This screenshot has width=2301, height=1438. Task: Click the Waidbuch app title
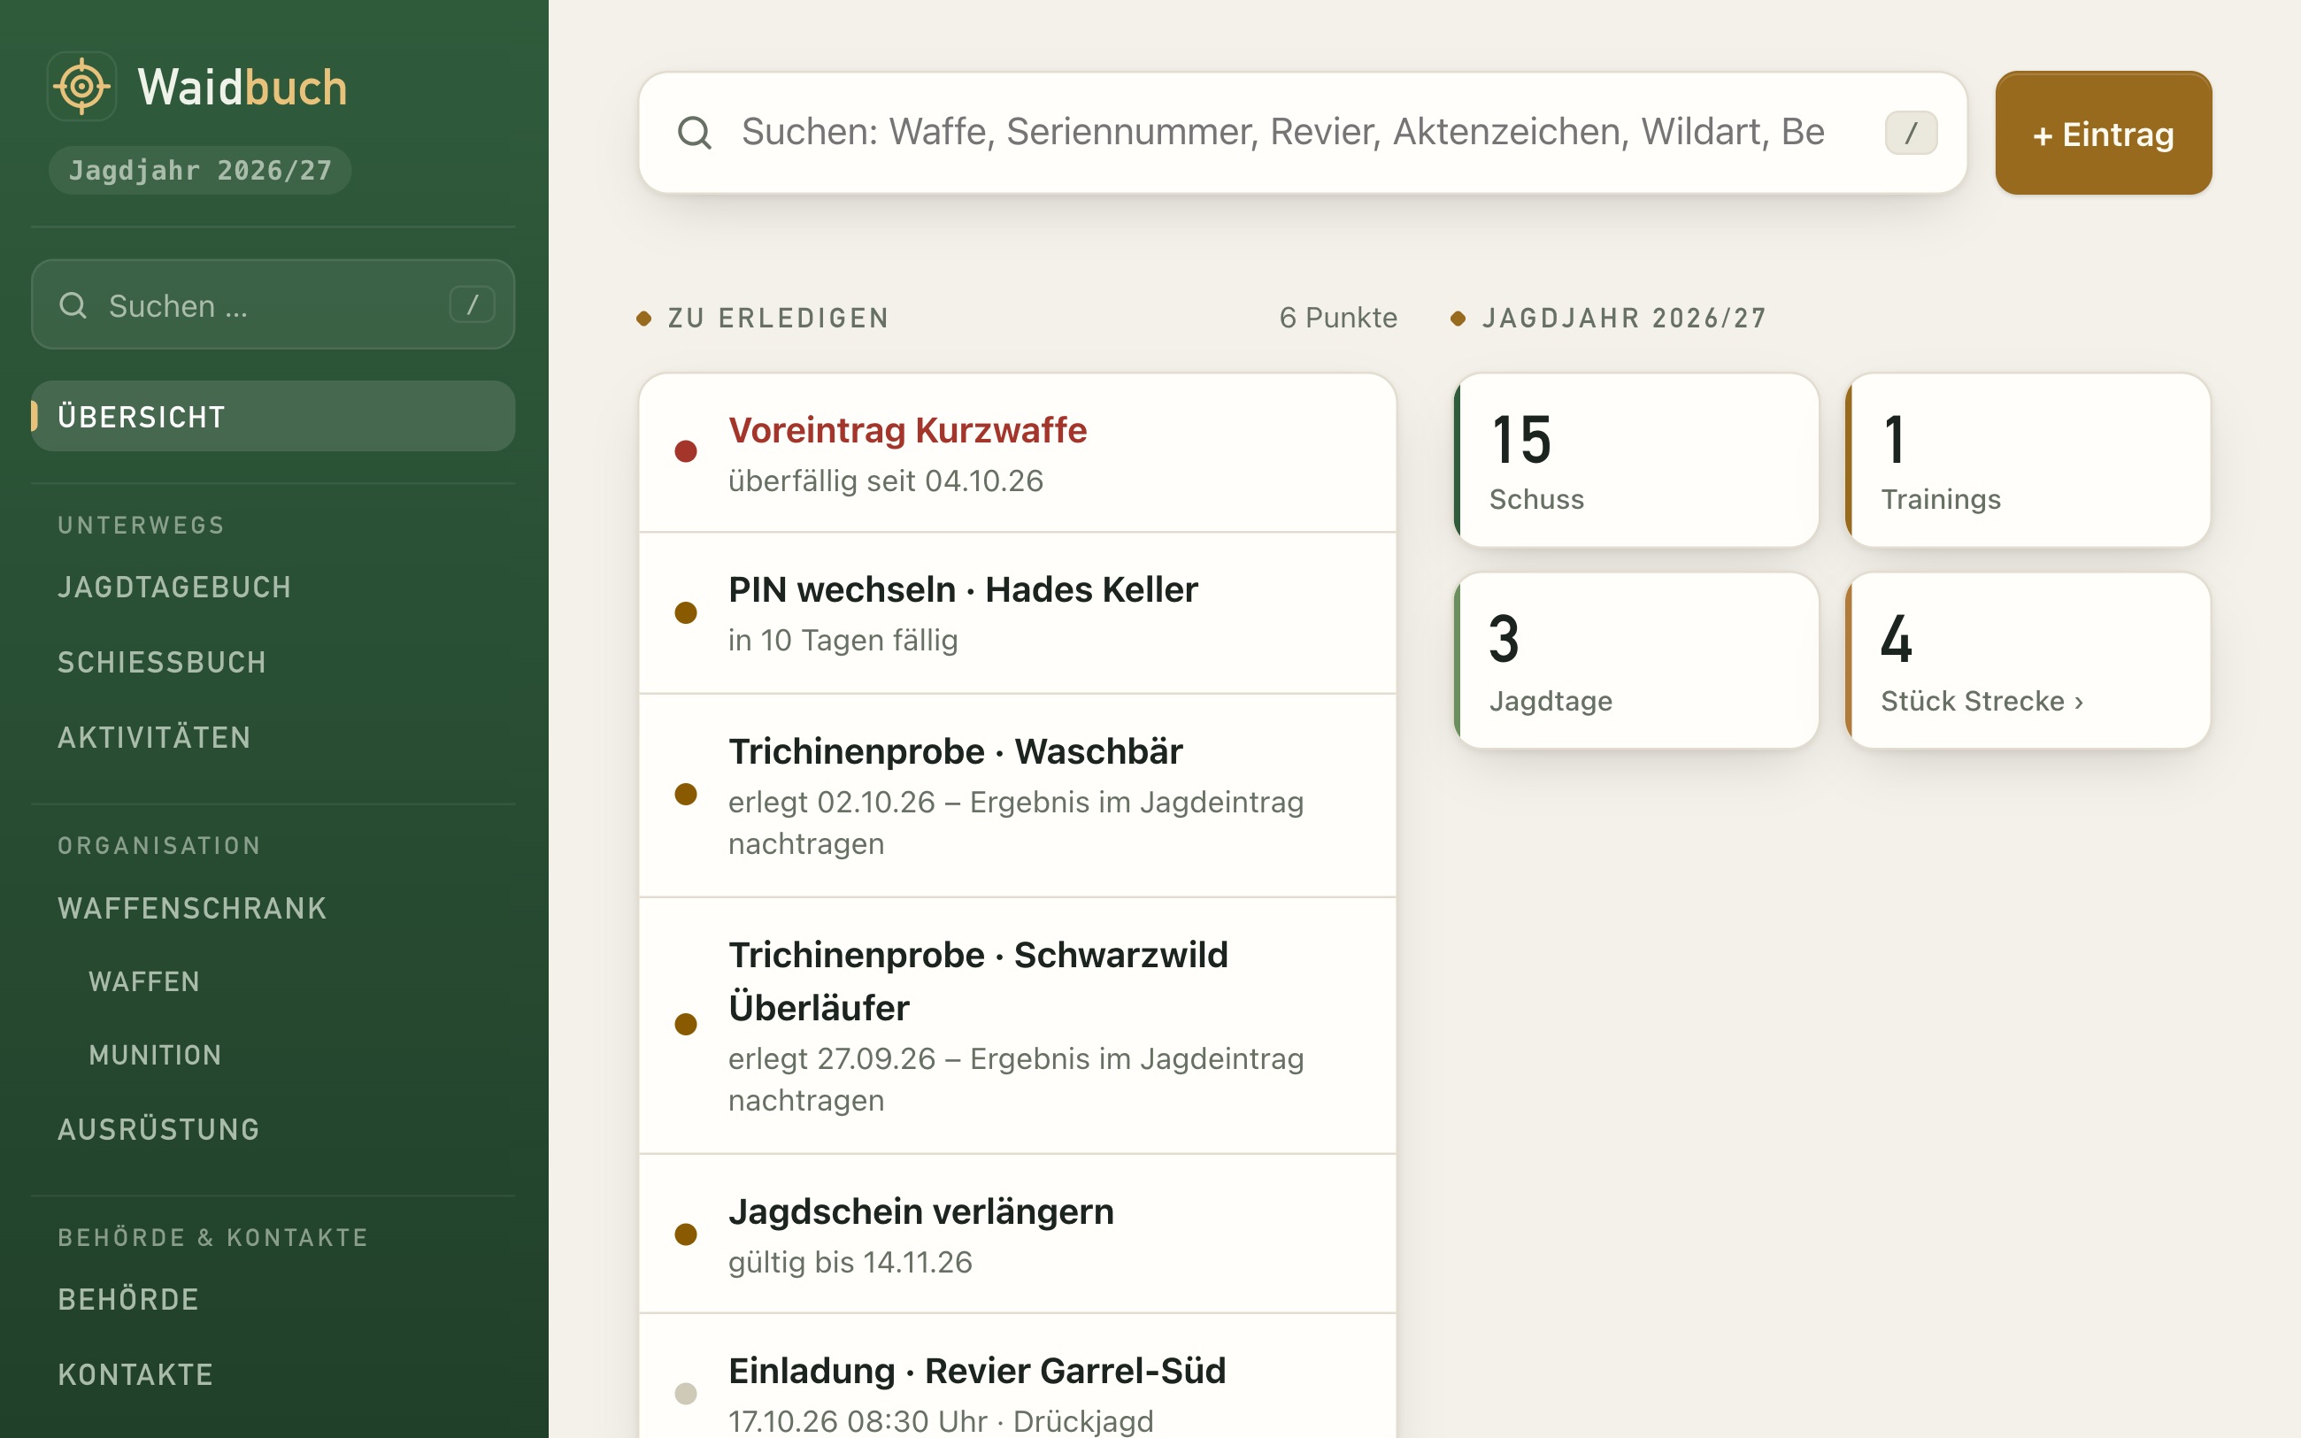[x=242, y=88]
